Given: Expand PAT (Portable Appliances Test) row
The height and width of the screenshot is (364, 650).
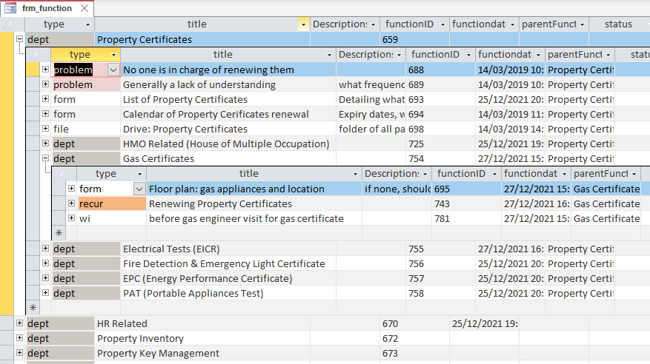Looking at the screenshot, I should pos(46,293).
